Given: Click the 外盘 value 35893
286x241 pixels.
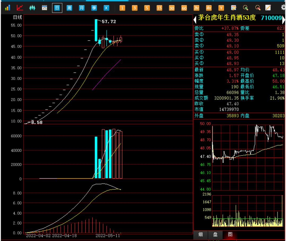Looking at the screenshot, I should pos(233,116).
